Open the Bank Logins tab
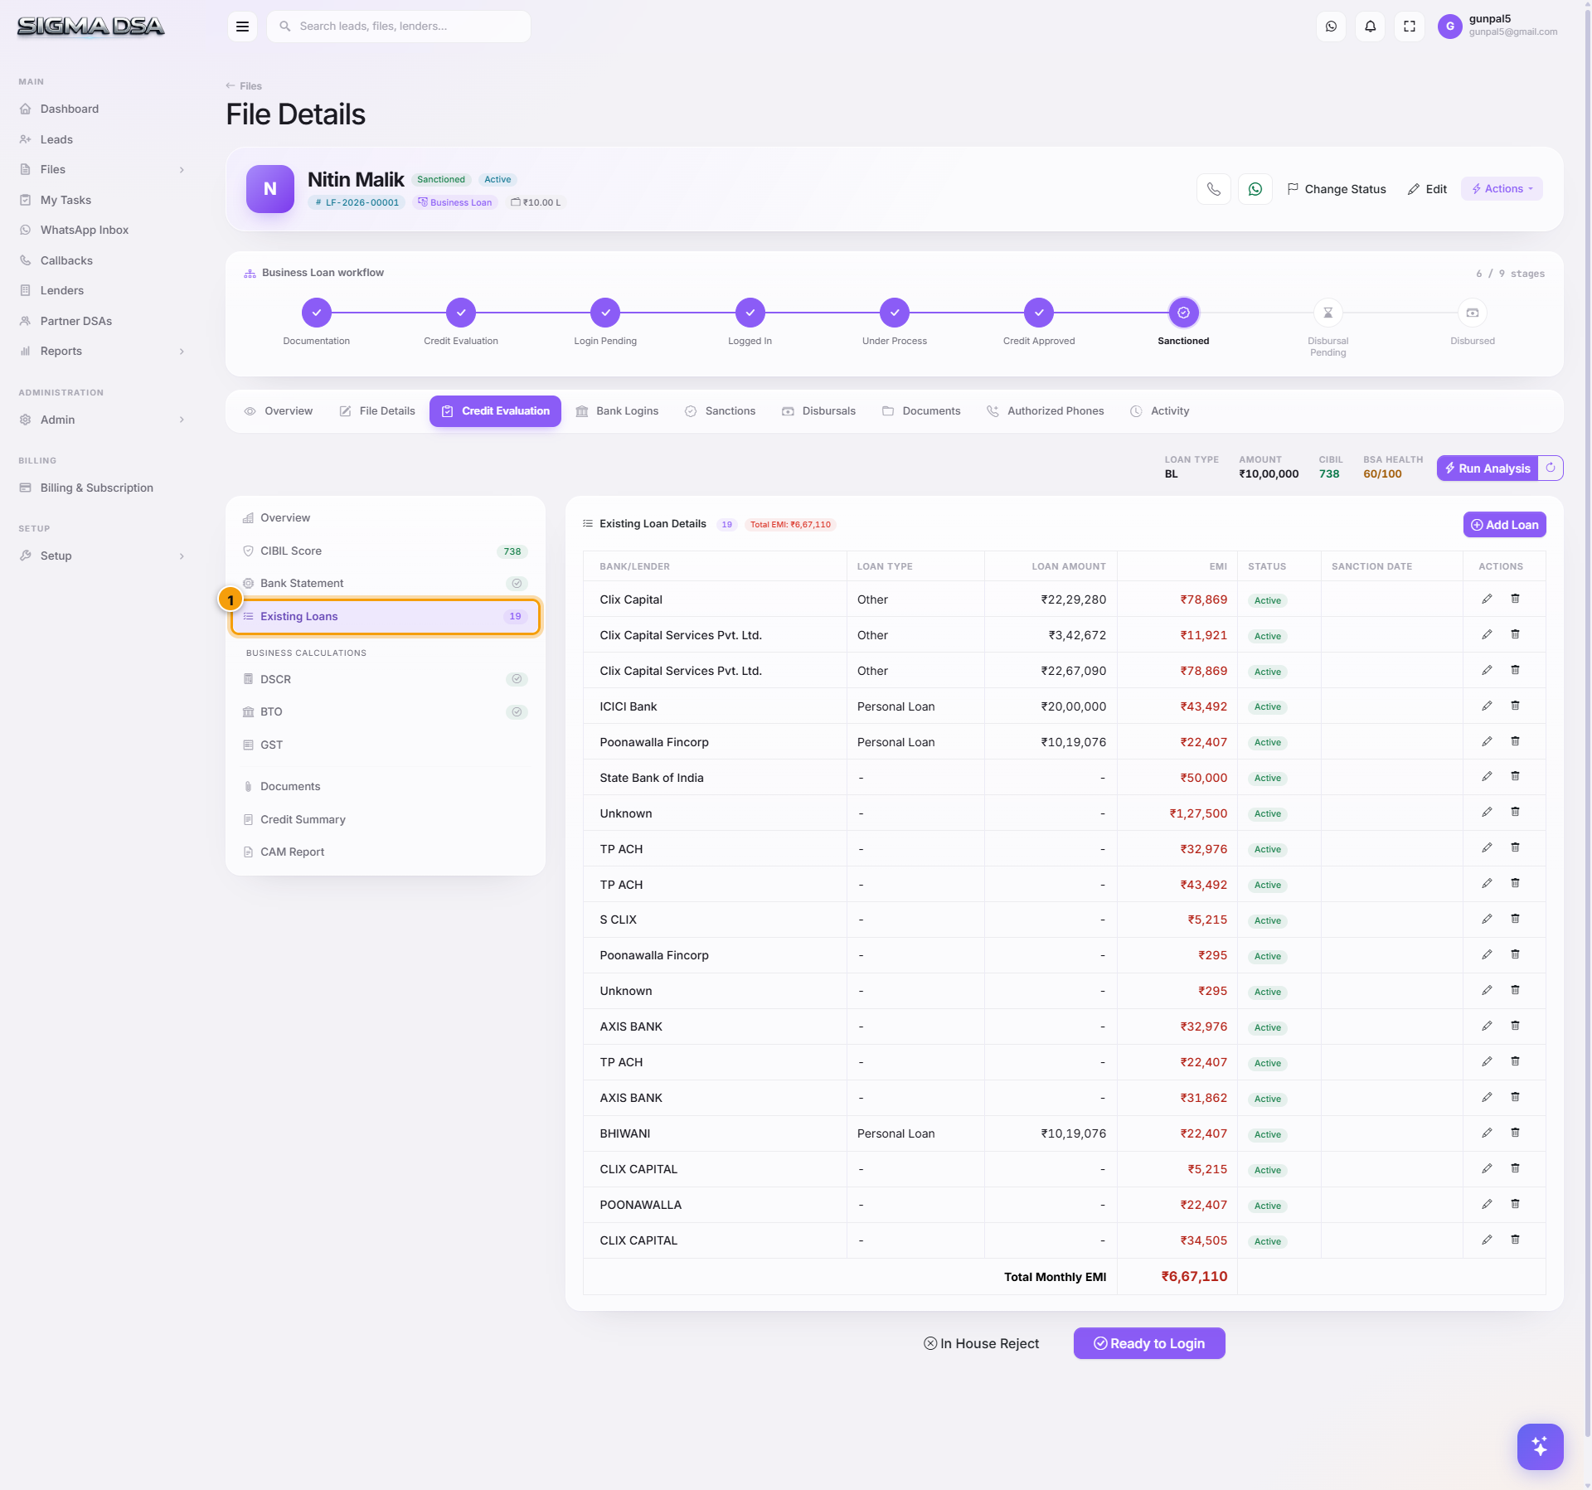Image resolution: width=1592 pixels, height=1490 pixels. tap(617, 411)
